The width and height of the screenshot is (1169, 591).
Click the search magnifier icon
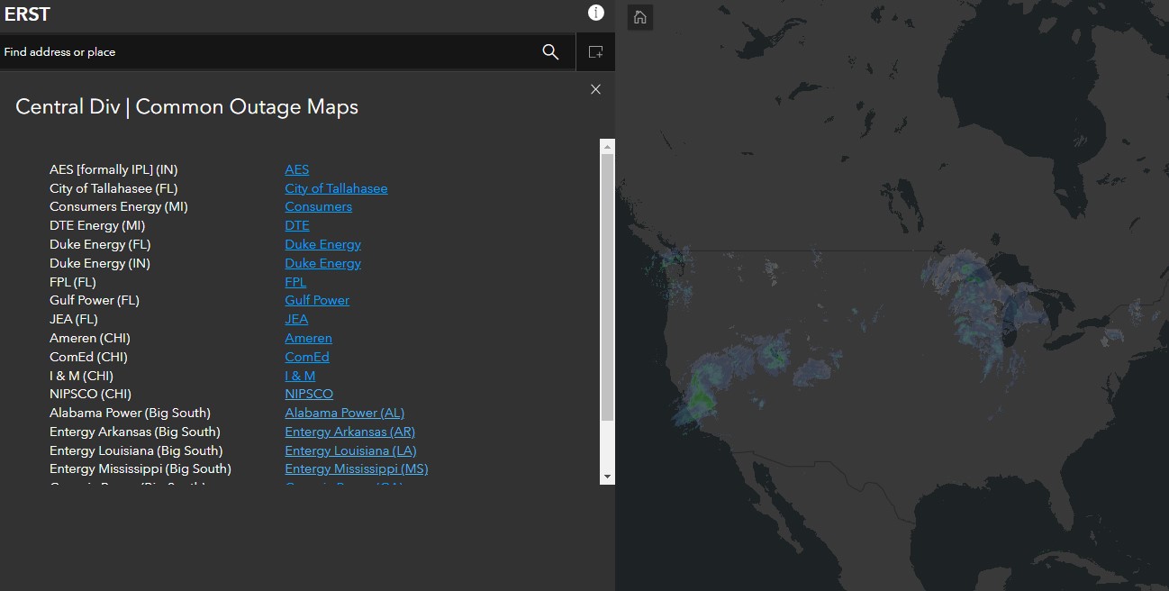click(x=550, y=52)
